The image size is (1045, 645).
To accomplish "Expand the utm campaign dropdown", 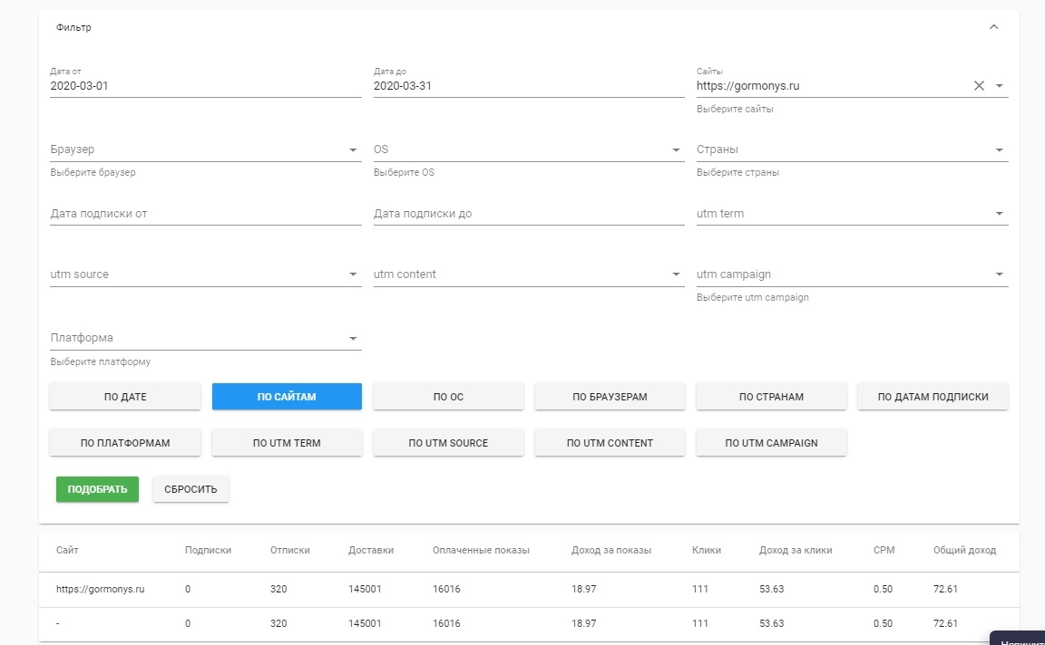I will (x=999, y=274).
